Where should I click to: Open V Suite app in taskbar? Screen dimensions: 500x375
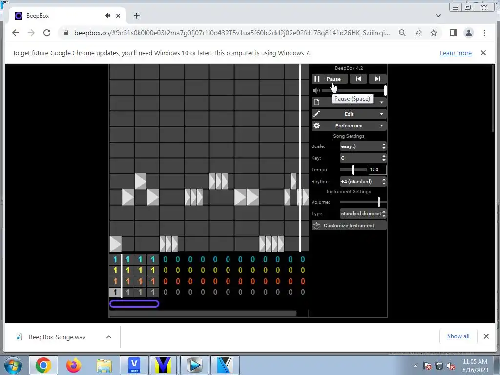coord(134,365)
